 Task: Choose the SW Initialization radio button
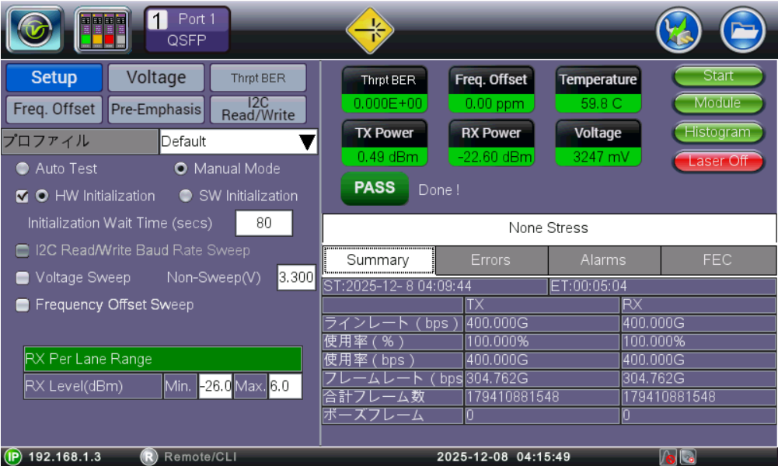(186, 196)
